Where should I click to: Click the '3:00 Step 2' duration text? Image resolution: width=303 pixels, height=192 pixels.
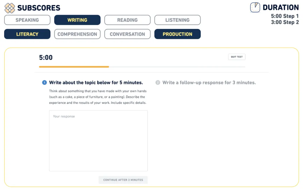[x=285, y=22]
